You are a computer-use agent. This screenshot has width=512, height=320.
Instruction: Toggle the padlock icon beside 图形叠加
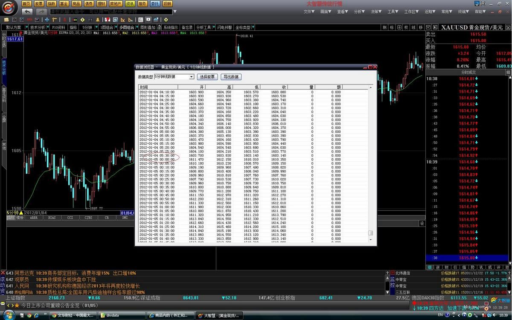pyautogui.click(x=160, y=27)
